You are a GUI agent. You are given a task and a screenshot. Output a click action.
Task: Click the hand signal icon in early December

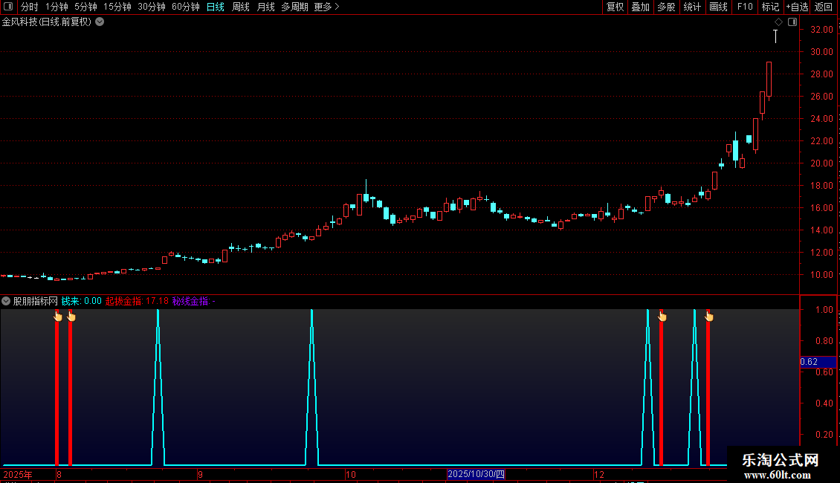(x=662, y=317)
